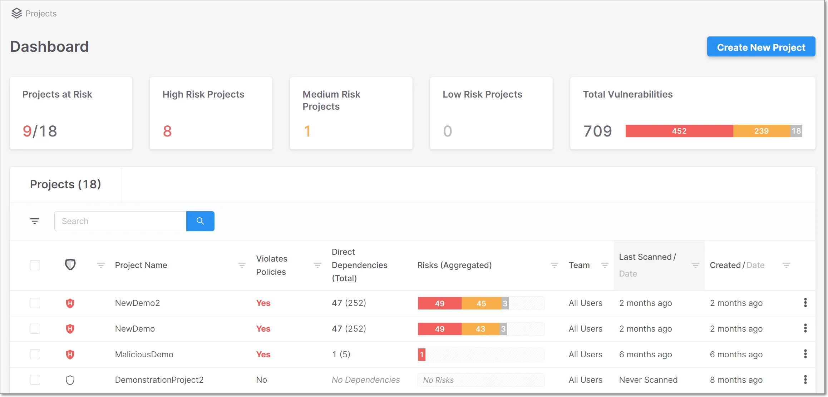Click the Create New Project button

761,46
